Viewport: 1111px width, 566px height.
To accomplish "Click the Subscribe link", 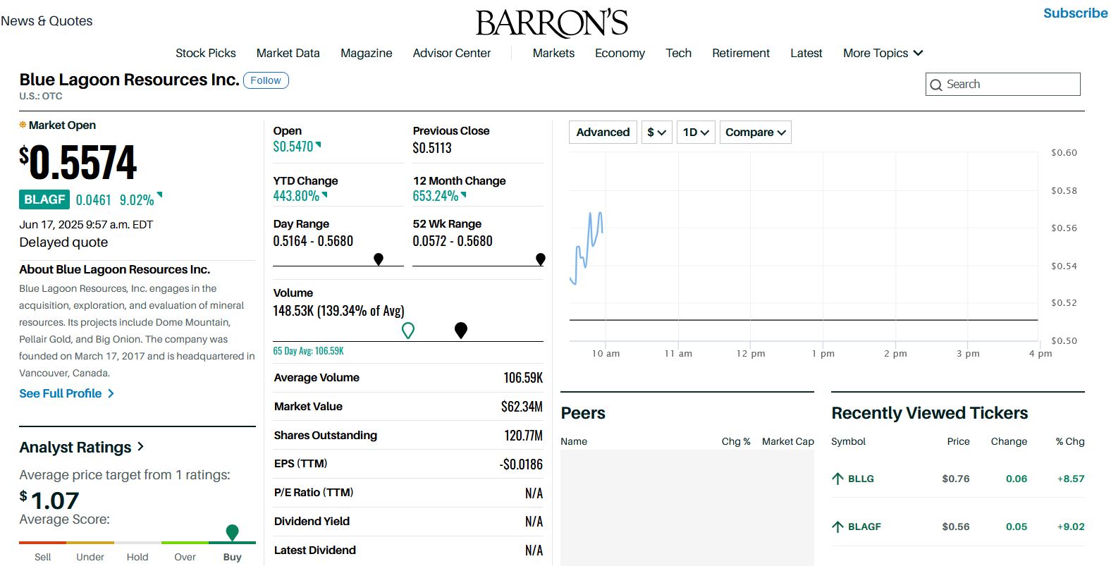I will pyautogui.click(x=1075, y=13).
